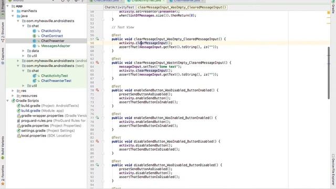Toggle the Project tool window tab
The image size is (336, 189).
3,8
